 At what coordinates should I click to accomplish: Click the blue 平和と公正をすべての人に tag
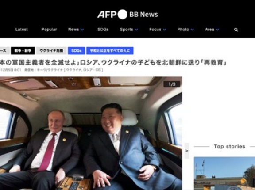tap(110, 51)
